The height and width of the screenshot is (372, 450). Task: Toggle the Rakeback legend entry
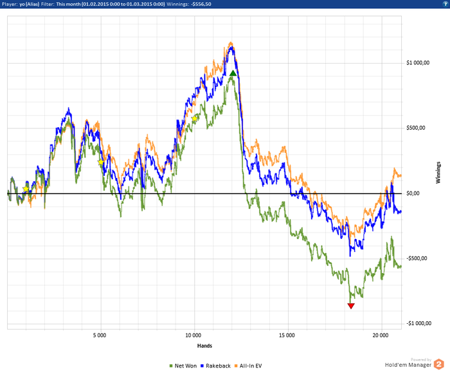pos(215,366)
